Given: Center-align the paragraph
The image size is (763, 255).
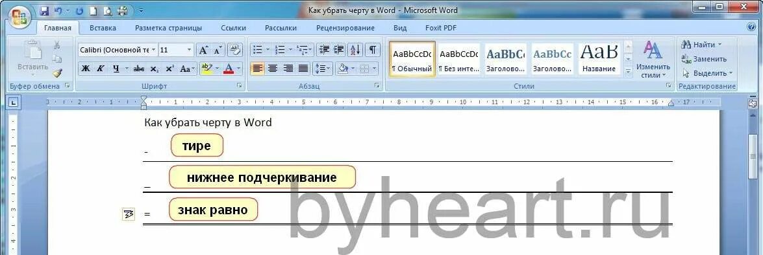Looking at the screenshot, I should (273, 69).
